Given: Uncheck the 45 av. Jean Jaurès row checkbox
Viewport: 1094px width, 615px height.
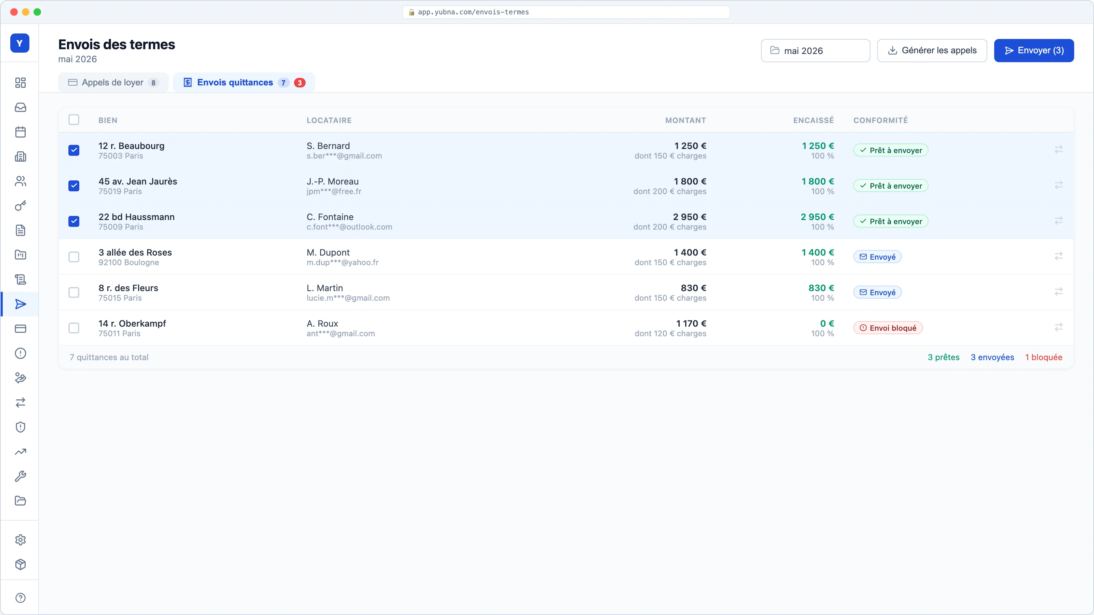Looking at the screenshot, I should [x=74, y=186].
